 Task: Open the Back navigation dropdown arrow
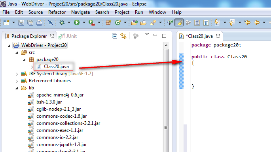[x=264, y=22]
